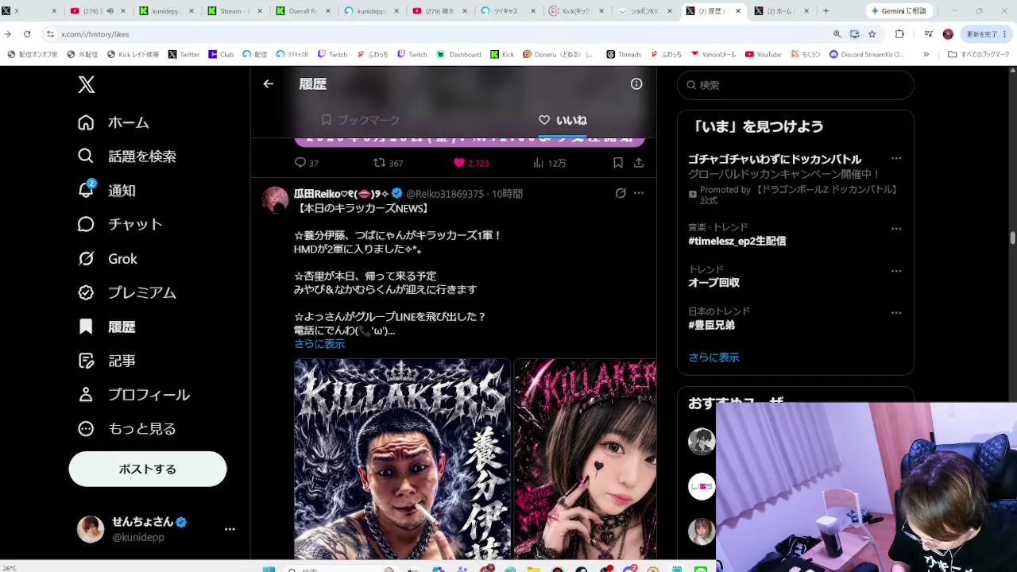The height and width of the screenshot is (572, 1017).
Task: Open options for オープ回収 trend
Action: pos(896,271)
